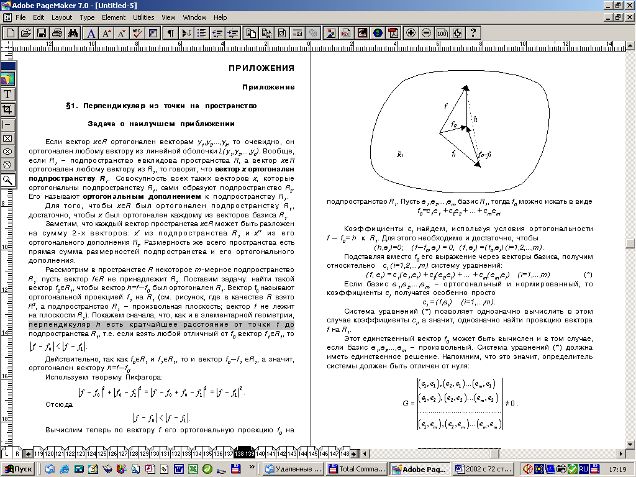Open the Type menu
The height and width of the screenshot is (477, 636).
[87, 17]
